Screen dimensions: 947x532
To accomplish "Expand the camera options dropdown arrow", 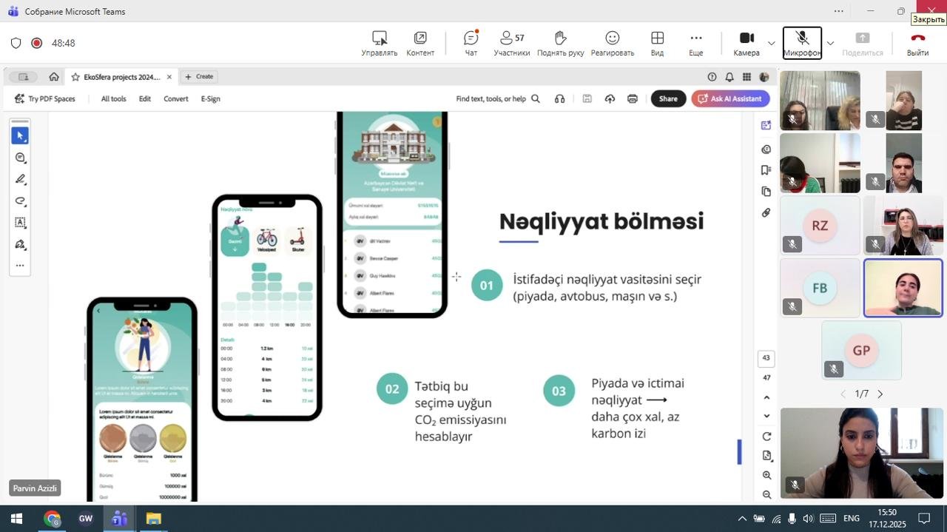I will [772, 43].
